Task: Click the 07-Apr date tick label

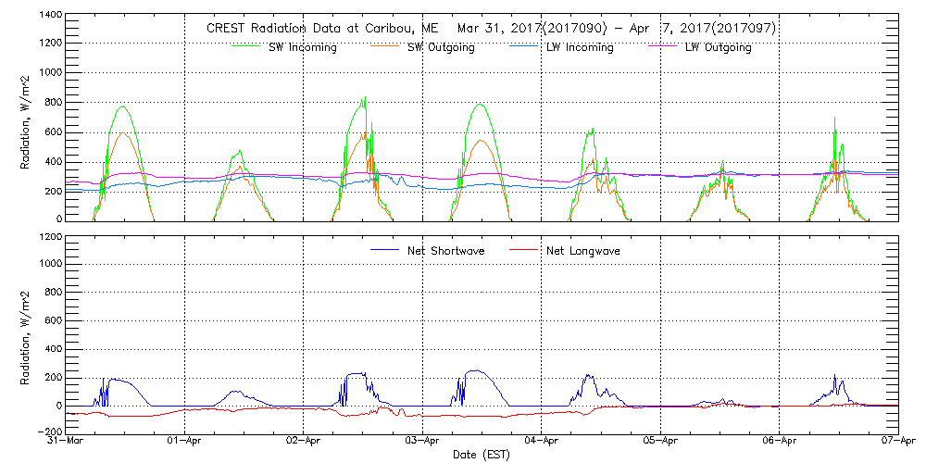Action: point(898,442)
